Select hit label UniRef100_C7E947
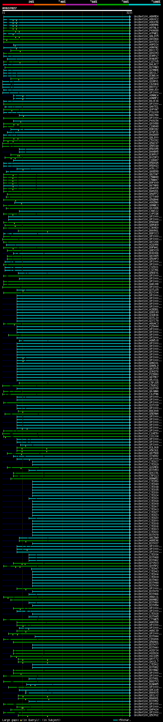Viewport: 163px width, 722px height. (x=146, y=568)
